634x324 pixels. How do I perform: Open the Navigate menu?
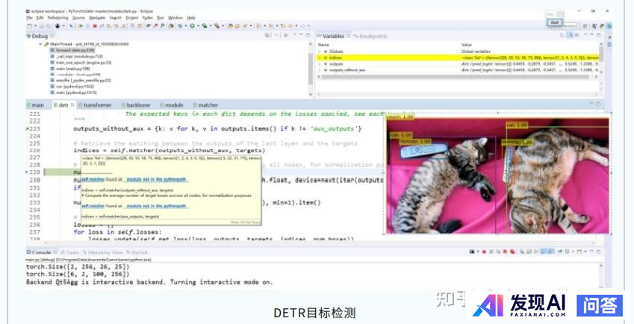tap(96, 18)
